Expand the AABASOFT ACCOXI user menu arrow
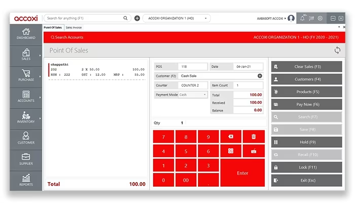355x203 pixels. point(285,18)
